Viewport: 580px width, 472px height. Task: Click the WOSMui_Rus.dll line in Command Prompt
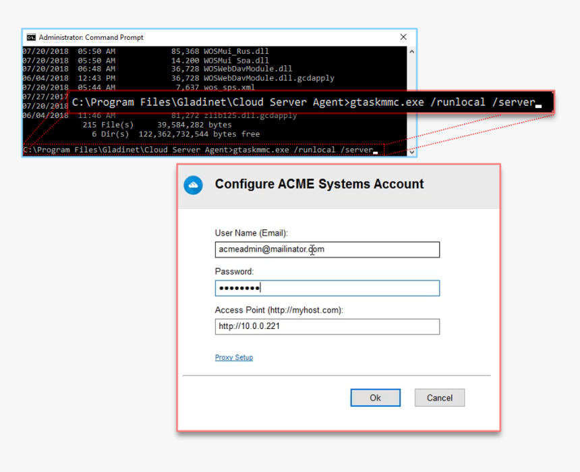146,51
